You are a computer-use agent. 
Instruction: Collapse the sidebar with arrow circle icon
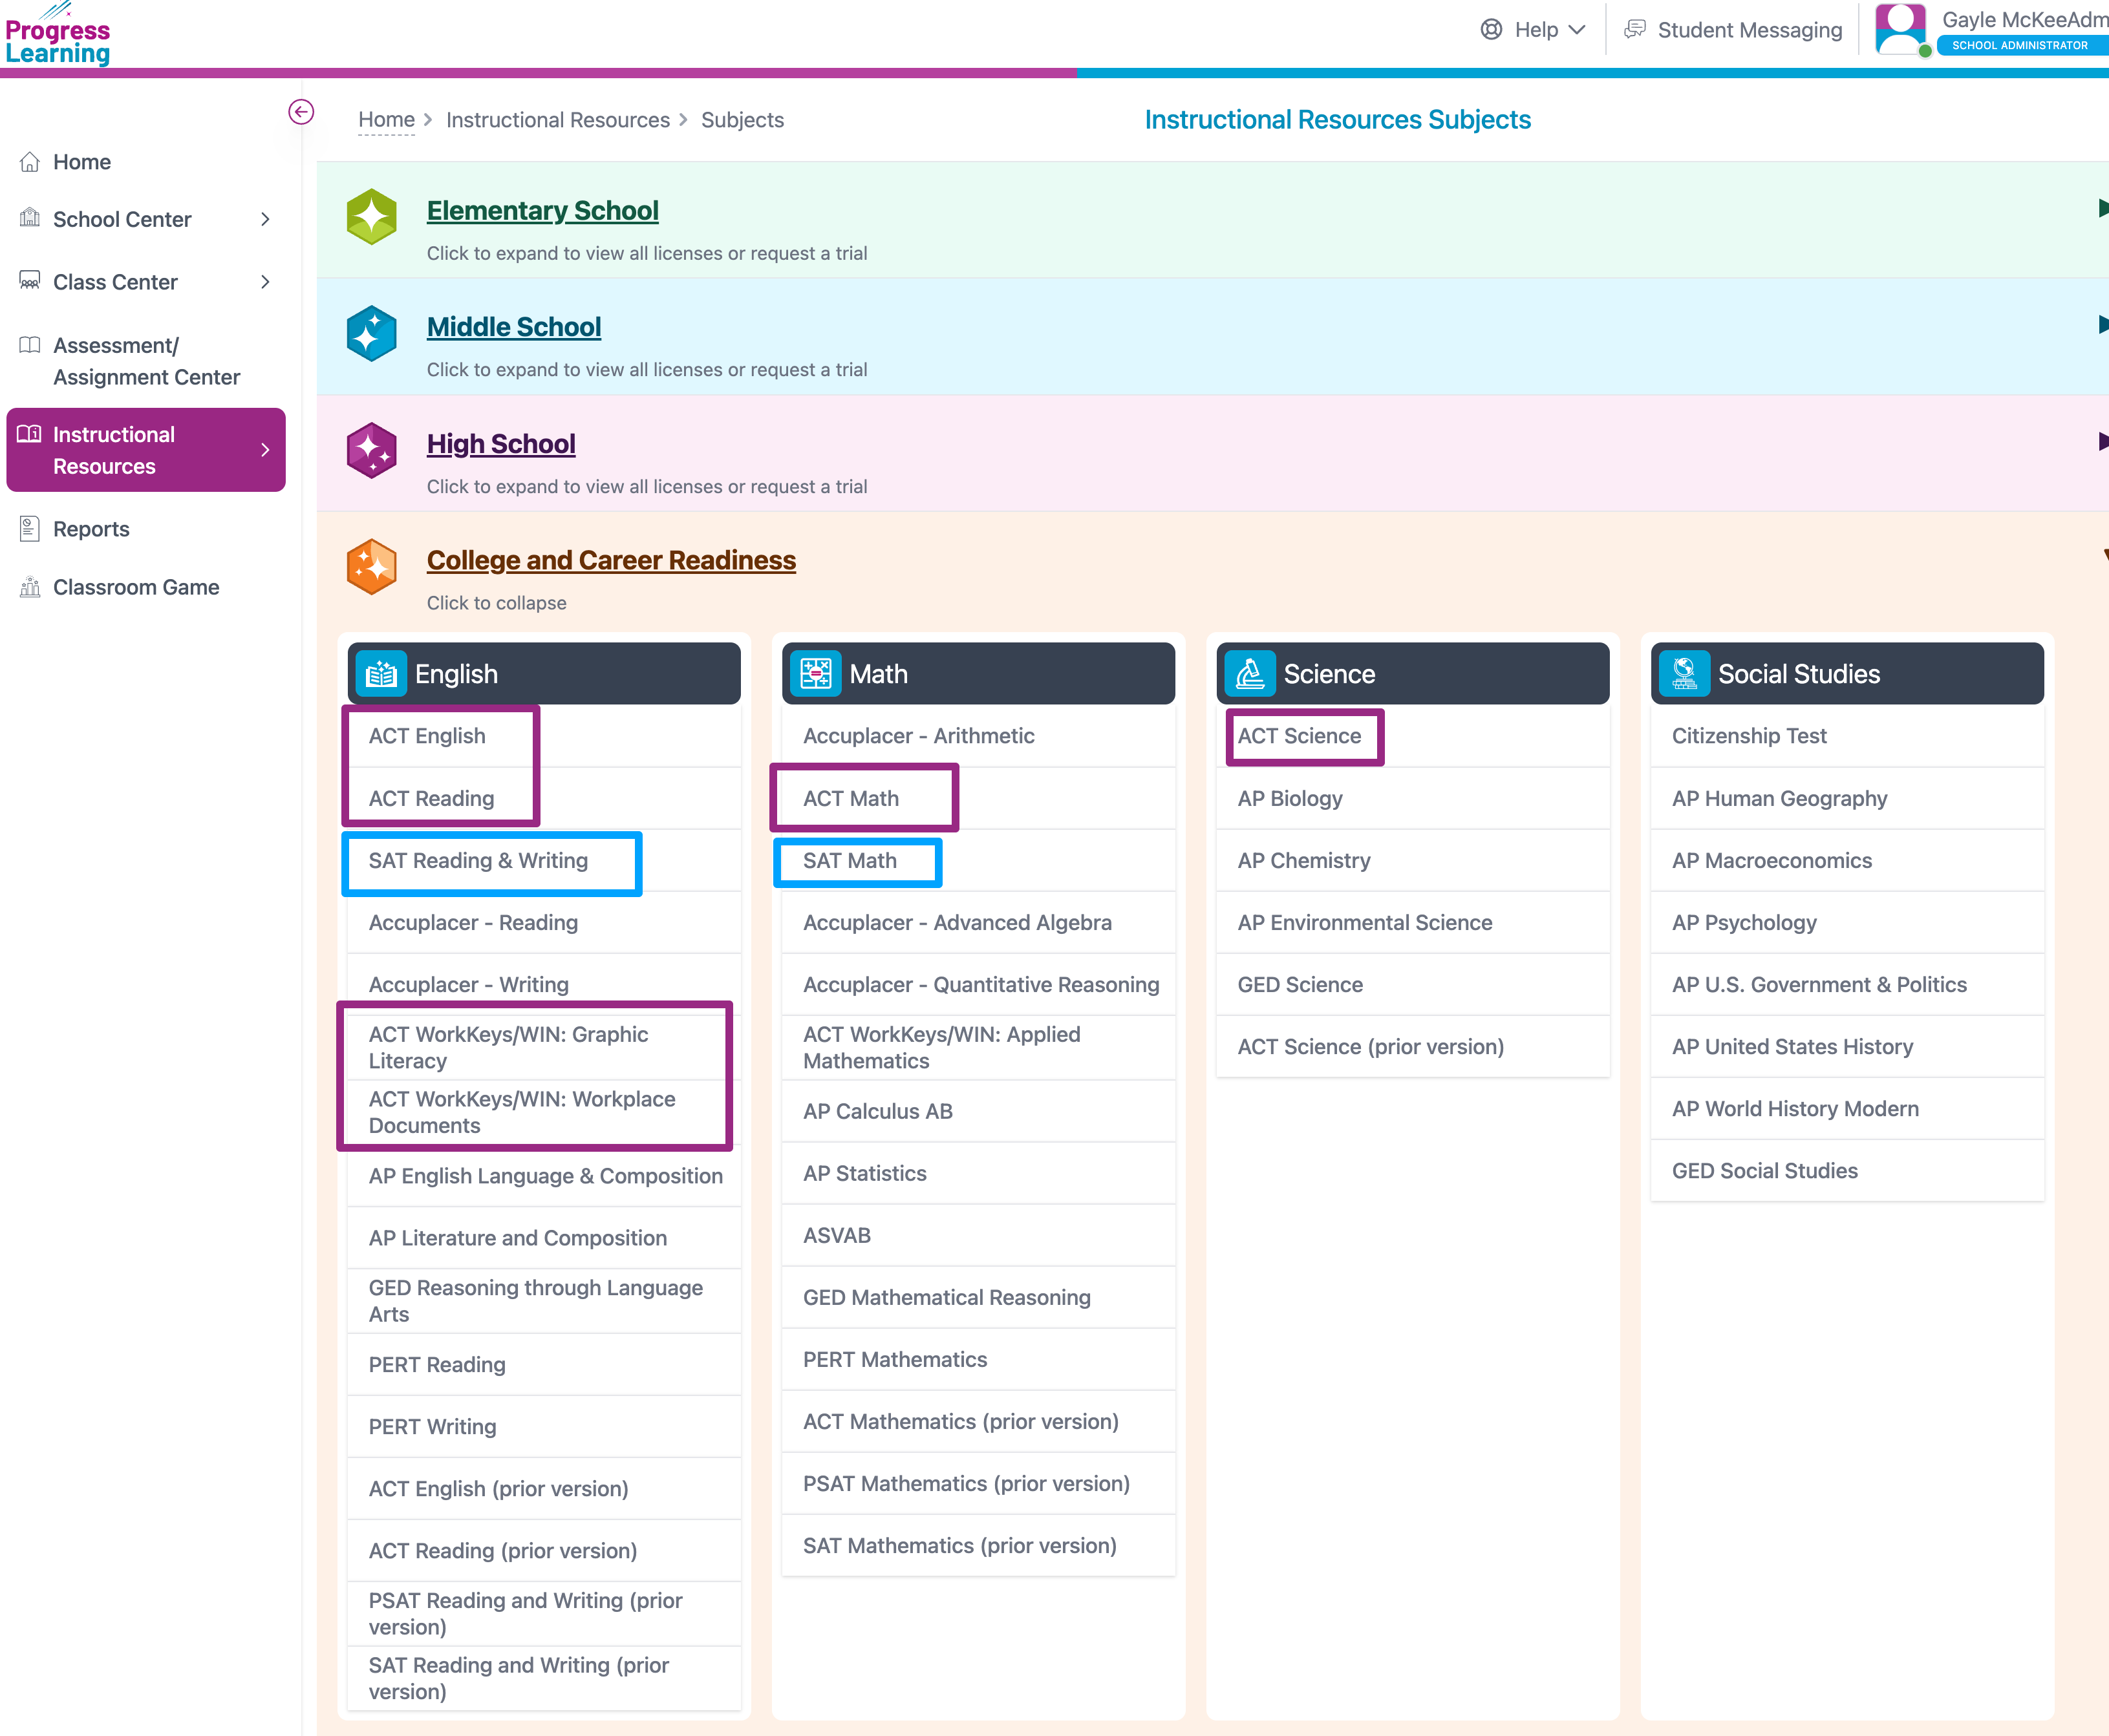point(300,112)
